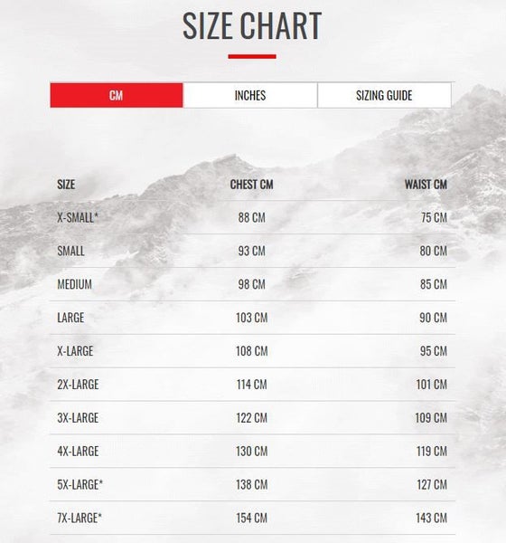
Task: Click the WAIST CM column header
Action: pos(426,185)
